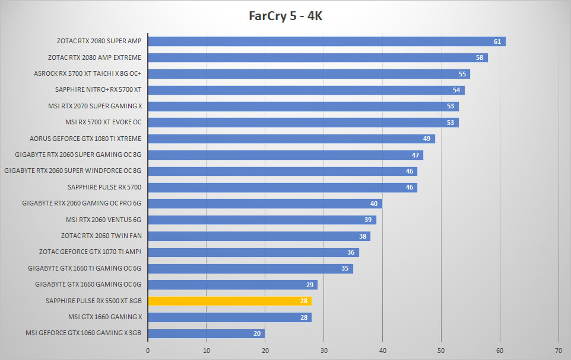
Task: Select the x-axis tick label 60
Action: (x=500, y=351)
